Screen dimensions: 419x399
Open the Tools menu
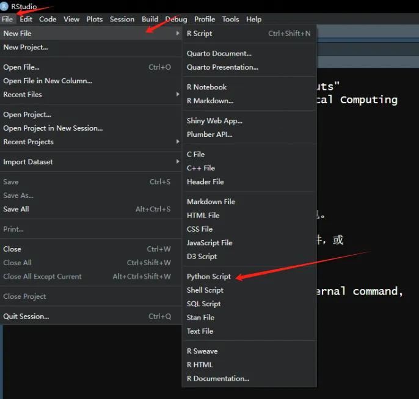point(230,19)
